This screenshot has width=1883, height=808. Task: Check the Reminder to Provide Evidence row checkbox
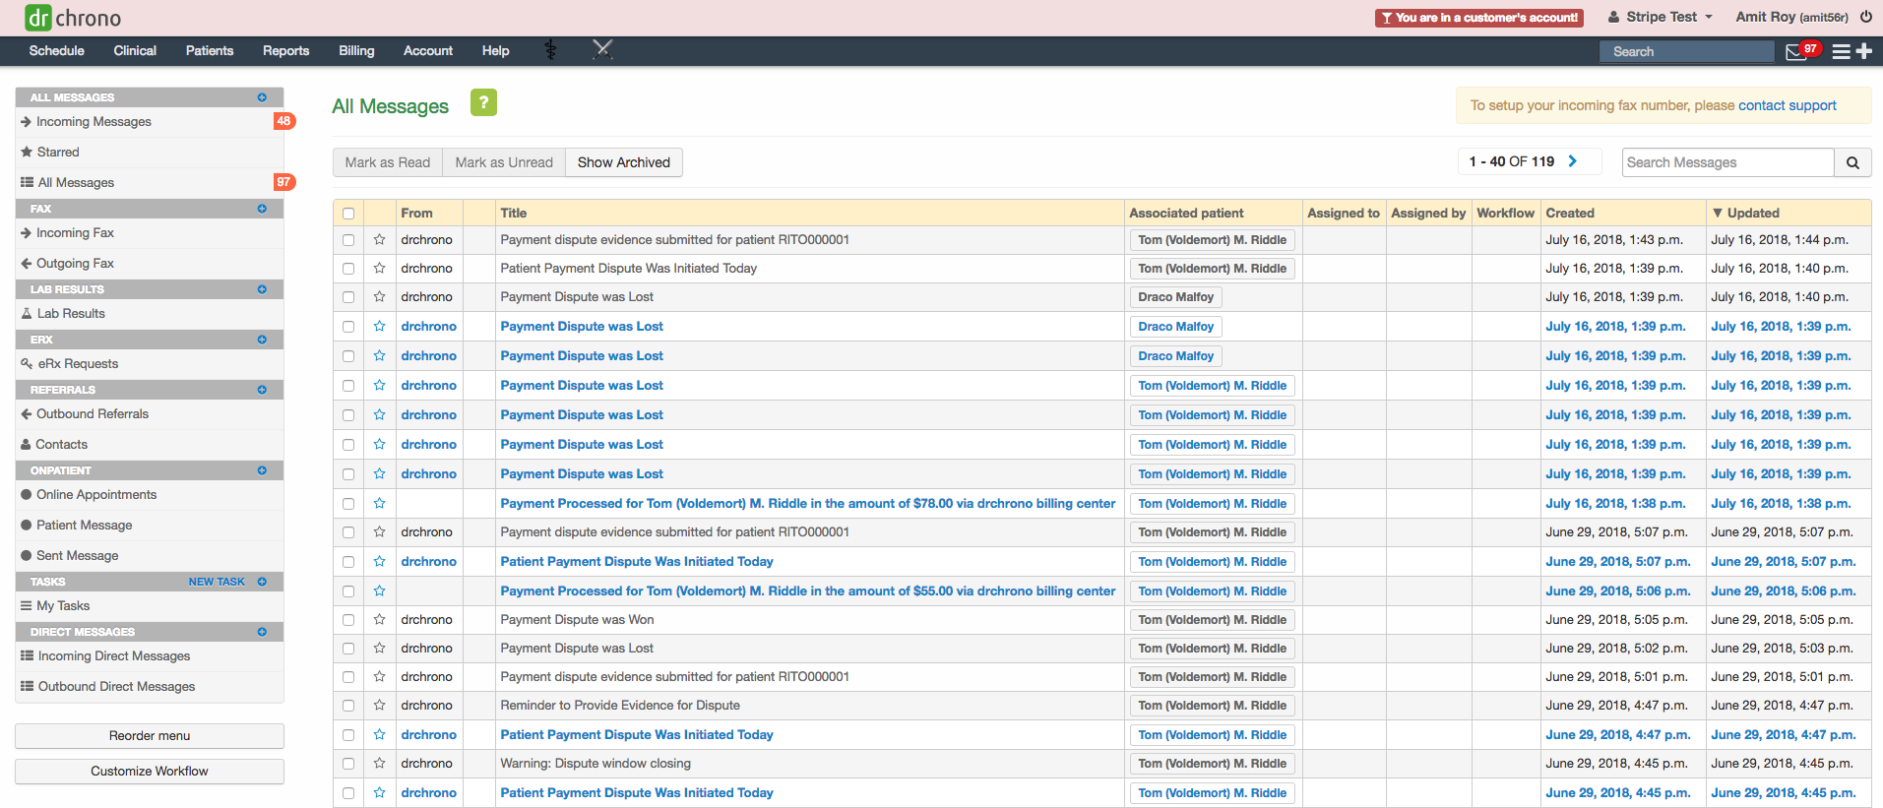pos(348,706)
